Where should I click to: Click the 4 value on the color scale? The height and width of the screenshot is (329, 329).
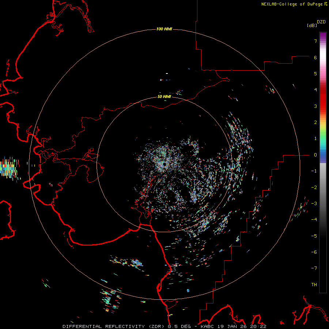(x=315, y=90)
